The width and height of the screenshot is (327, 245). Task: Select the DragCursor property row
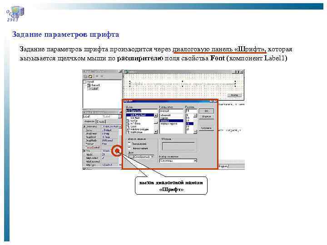click(x=101, y=133)
